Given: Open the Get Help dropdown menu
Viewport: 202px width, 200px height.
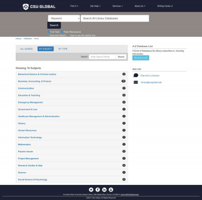Looking at the screenshot, I should coord(95,6).
